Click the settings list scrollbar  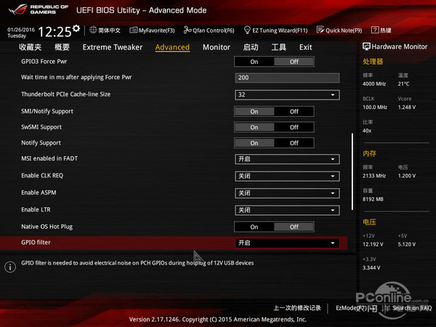(x=352, y=171)
